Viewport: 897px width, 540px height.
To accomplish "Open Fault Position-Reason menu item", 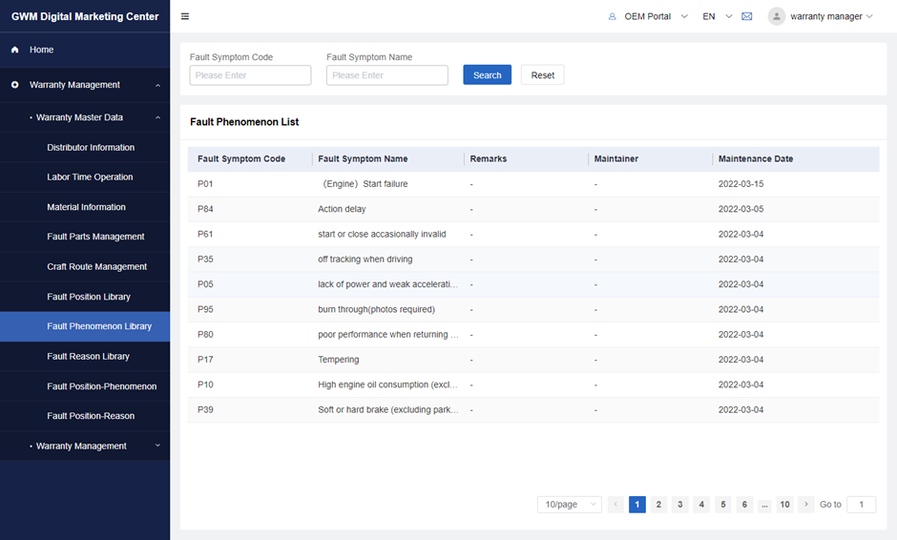I will tap(85, 416).
